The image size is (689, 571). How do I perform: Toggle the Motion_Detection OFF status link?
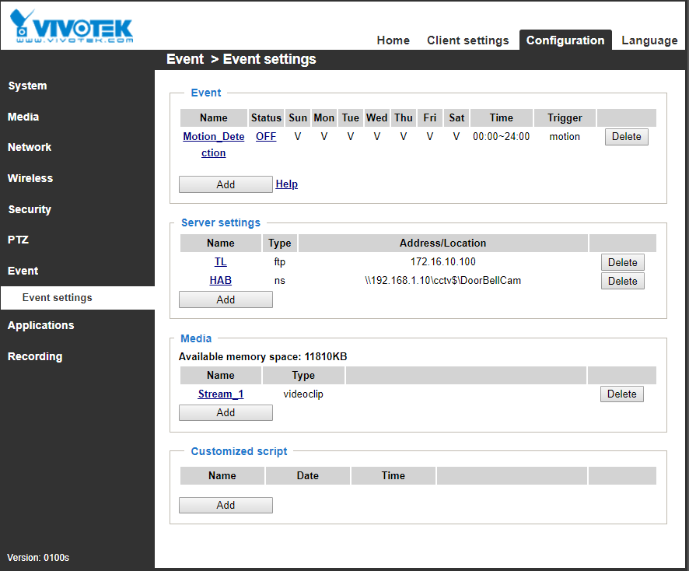pyautogui.click(x=266, y=137)
